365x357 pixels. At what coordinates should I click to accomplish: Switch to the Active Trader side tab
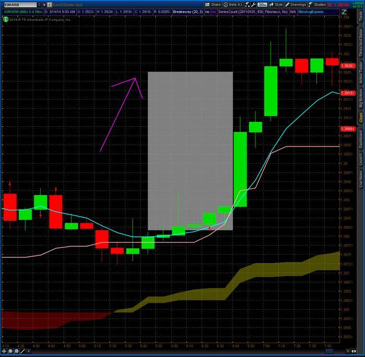(361, 73)
